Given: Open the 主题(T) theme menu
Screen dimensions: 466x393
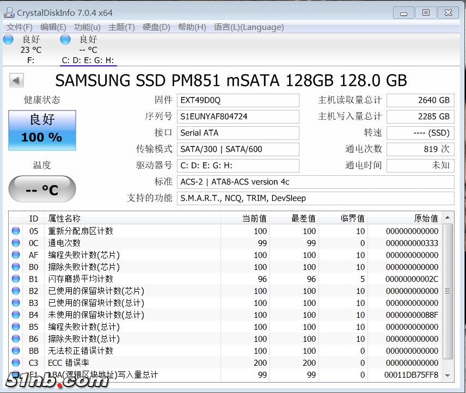Looking at the screenshot, I should pos(121,27).
